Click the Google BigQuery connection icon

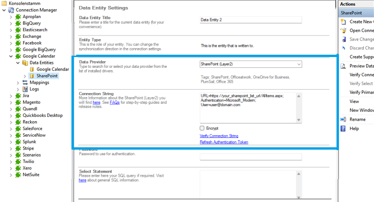[18, 50]
